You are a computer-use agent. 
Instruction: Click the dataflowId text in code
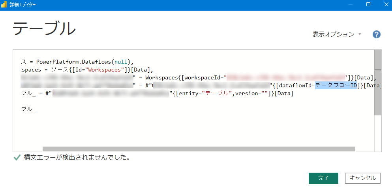296,86
